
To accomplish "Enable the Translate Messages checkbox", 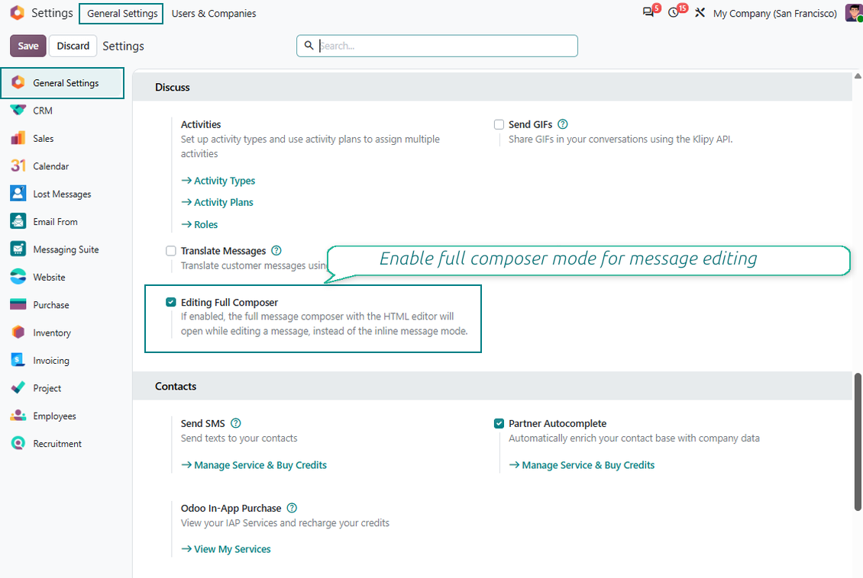I will [x=170, y=251].
